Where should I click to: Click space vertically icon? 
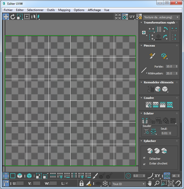coord(174,37)
